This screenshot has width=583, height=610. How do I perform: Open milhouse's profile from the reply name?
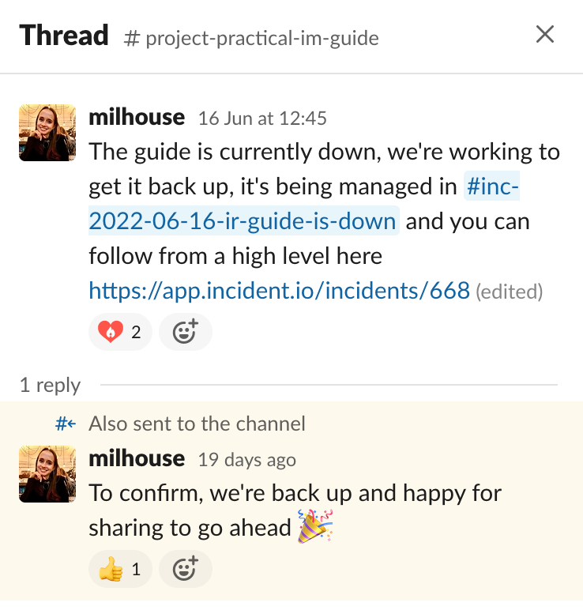(137, 458)
